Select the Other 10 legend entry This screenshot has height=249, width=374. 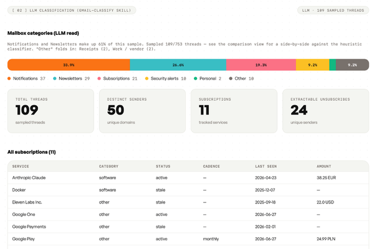(241, 78)
